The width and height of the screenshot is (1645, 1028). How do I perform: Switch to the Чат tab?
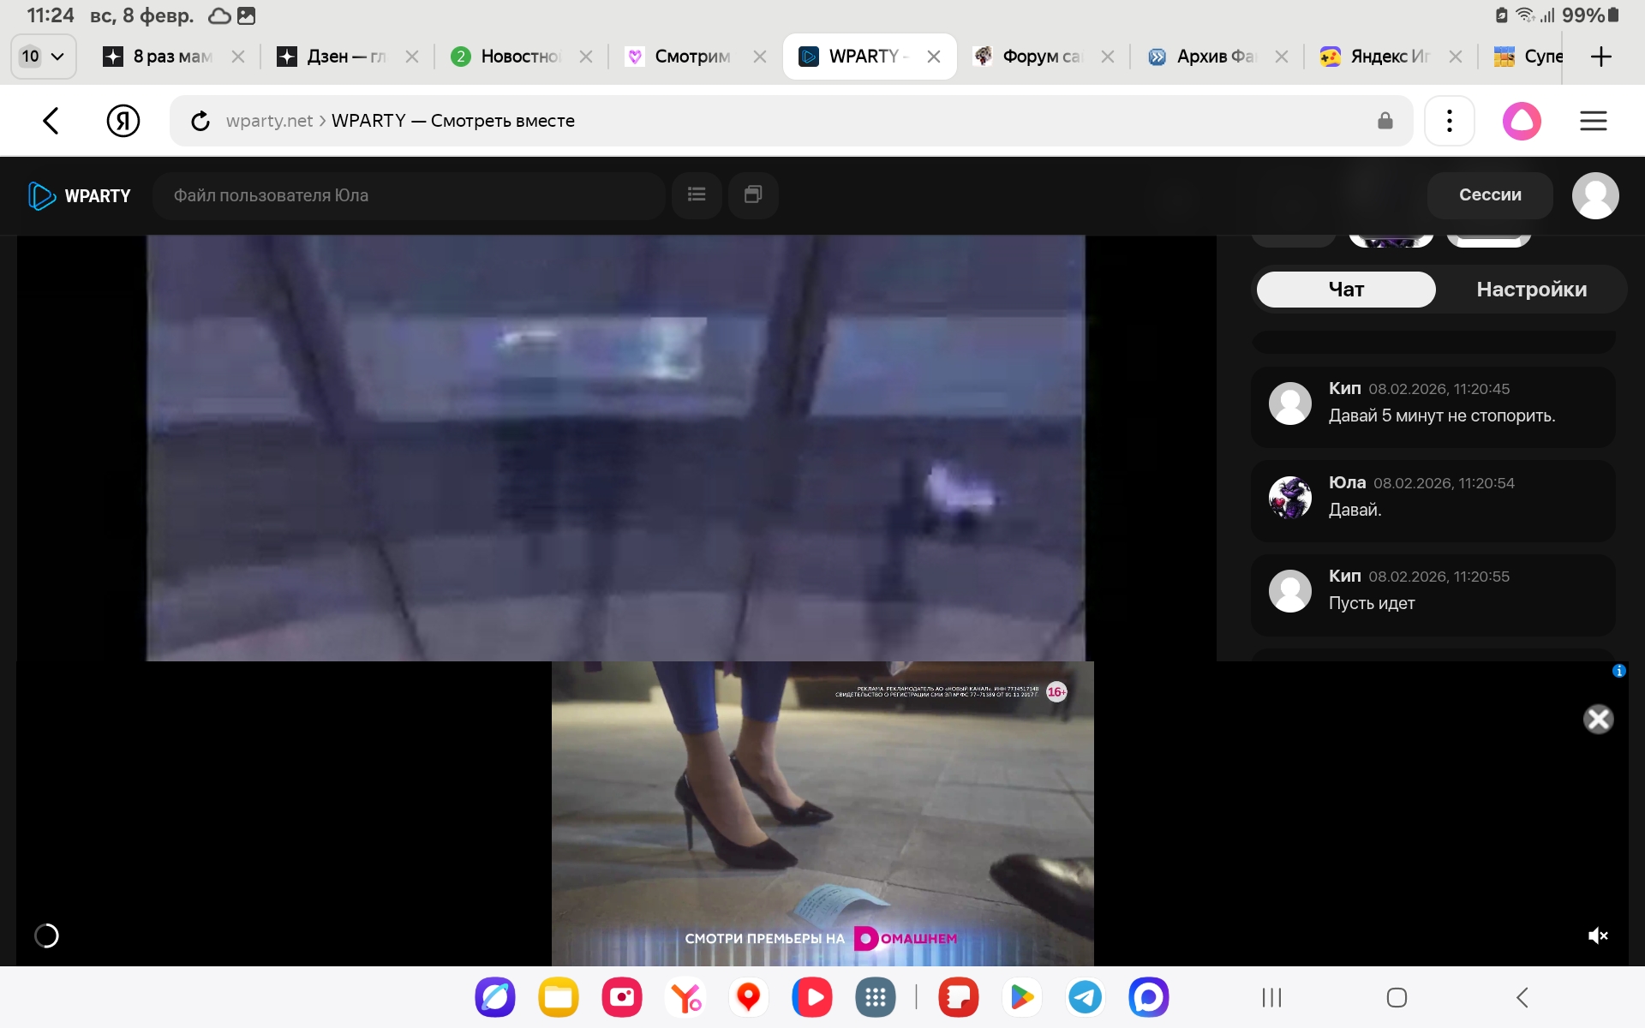click(x=1346, y=290)
